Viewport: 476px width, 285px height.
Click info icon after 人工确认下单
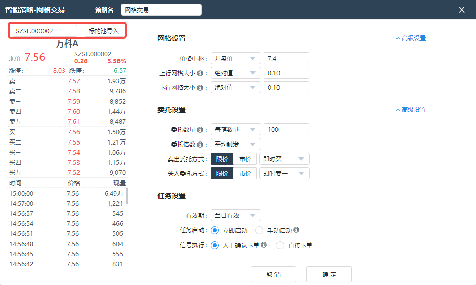[264, 245]
